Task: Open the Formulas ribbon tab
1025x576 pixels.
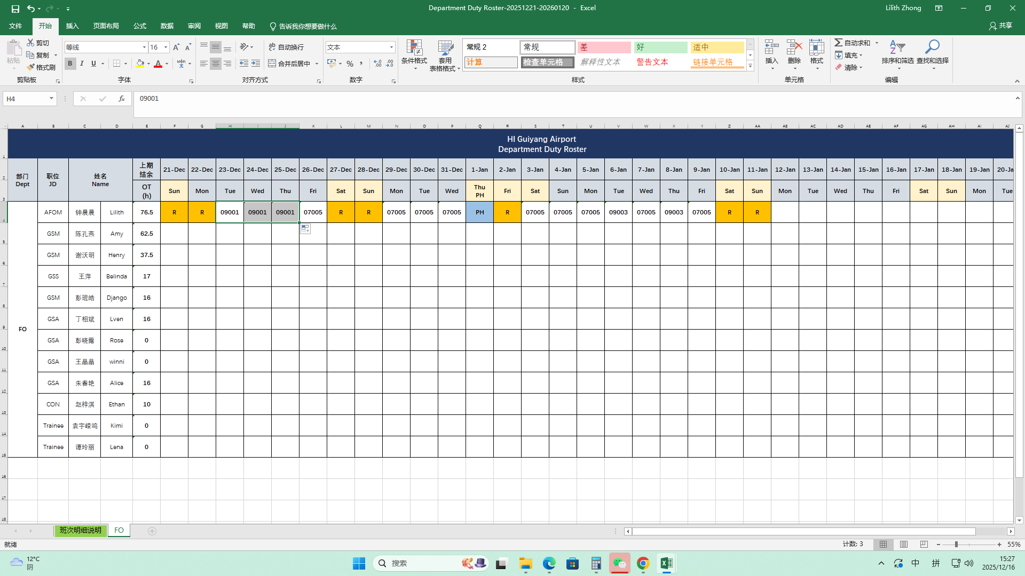Action: (x=140, y=26)
